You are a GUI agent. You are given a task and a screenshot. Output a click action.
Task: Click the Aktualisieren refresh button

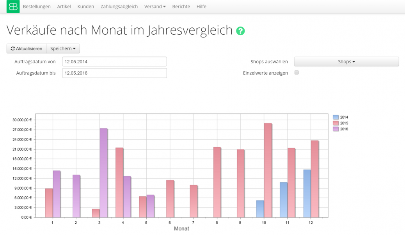(27, 48)
